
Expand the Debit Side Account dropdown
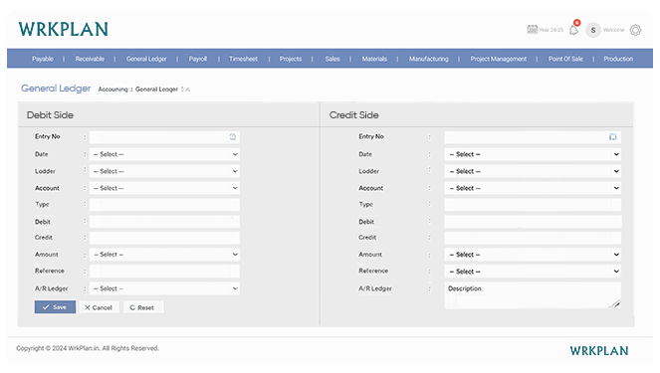click(164, 188)
